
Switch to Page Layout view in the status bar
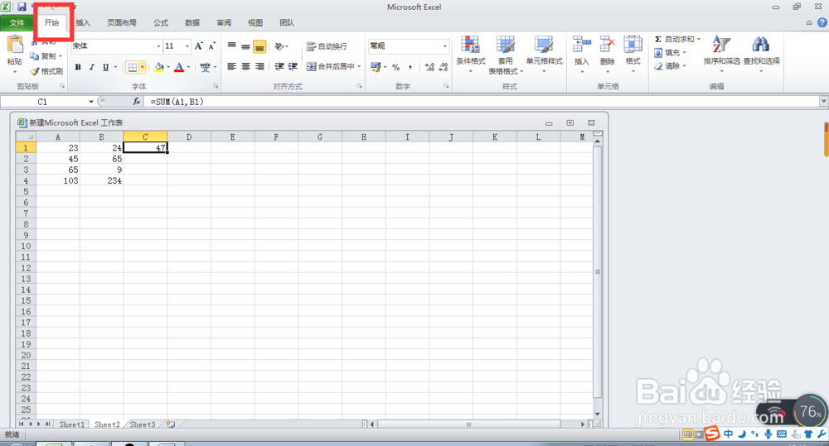coord(699,434)
